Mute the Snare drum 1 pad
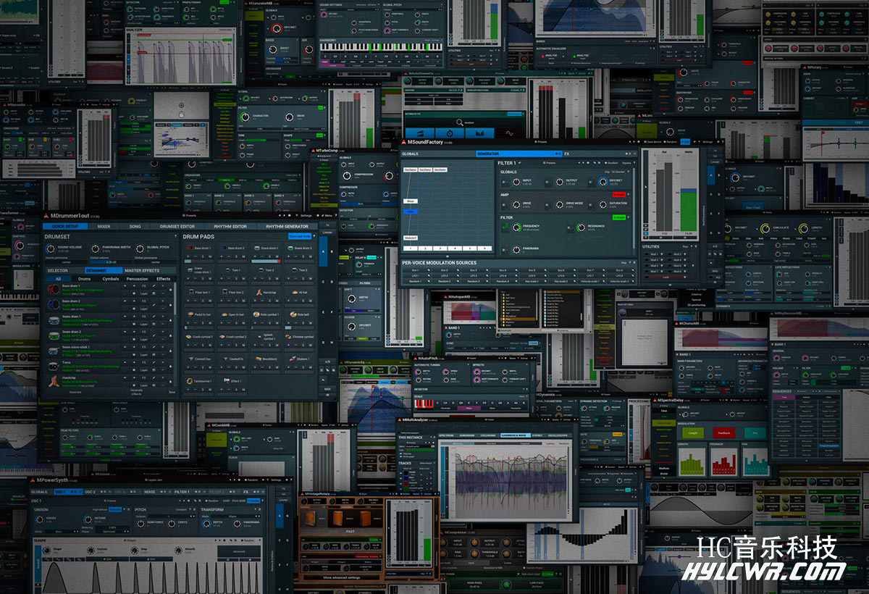Image resolution: width=869 pixels, height=594 pixels. (x=277, y=256)
